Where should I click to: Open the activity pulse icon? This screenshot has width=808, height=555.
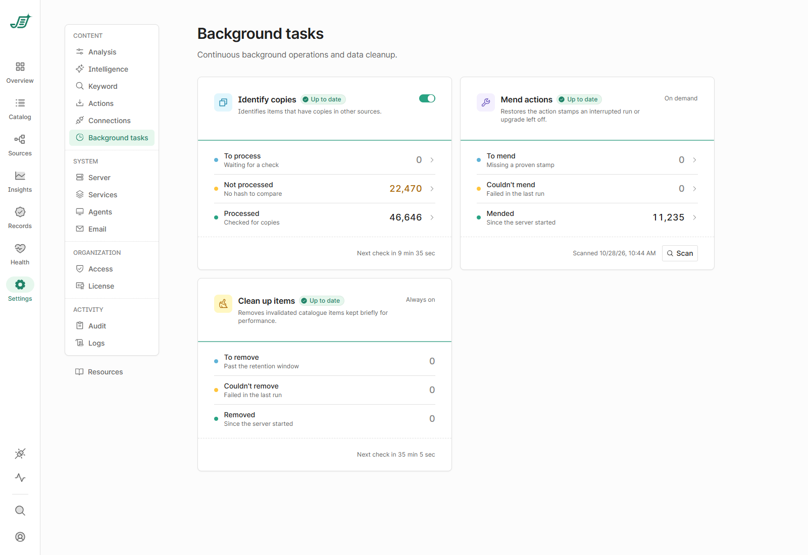20,477
